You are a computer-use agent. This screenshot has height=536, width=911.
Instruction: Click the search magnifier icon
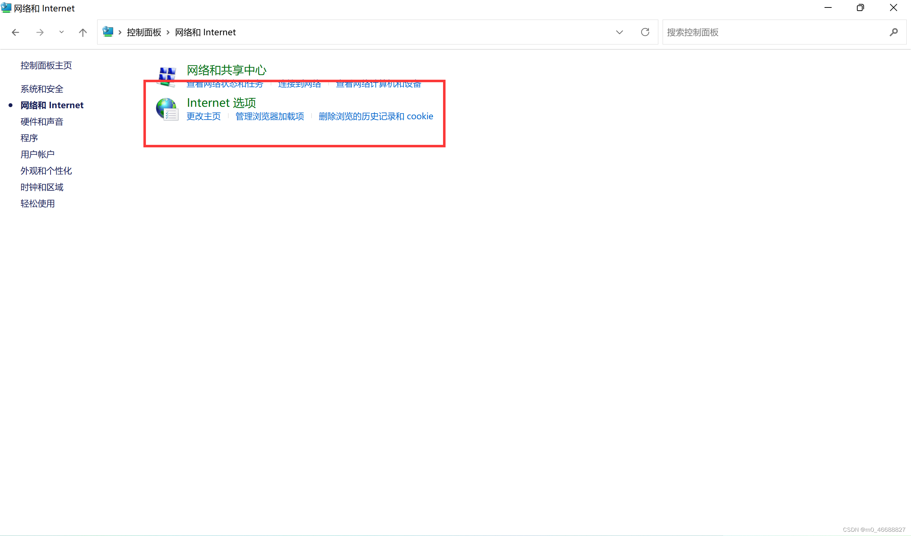[x=893, y=32]
